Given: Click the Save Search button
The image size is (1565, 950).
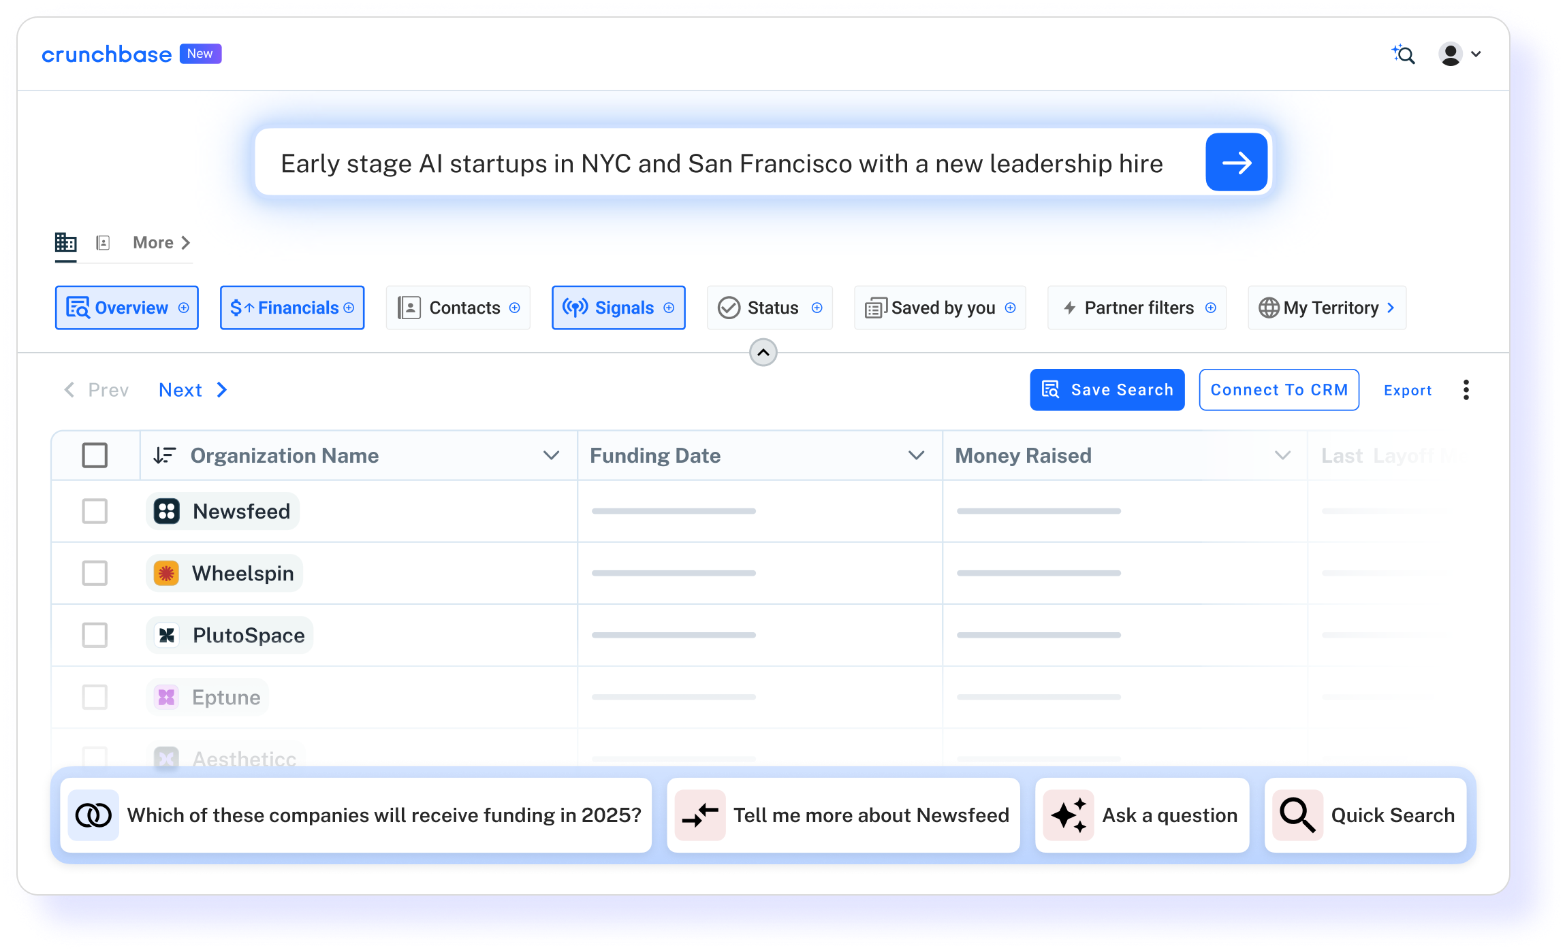Looking at the screenshot, I should click(x=1107, y=390).
